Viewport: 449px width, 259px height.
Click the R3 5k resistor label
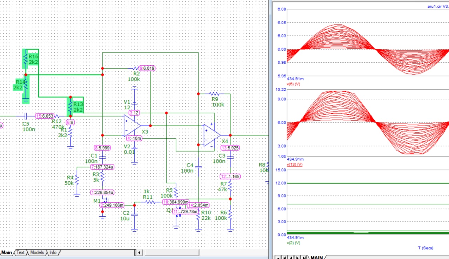[96, 177]
